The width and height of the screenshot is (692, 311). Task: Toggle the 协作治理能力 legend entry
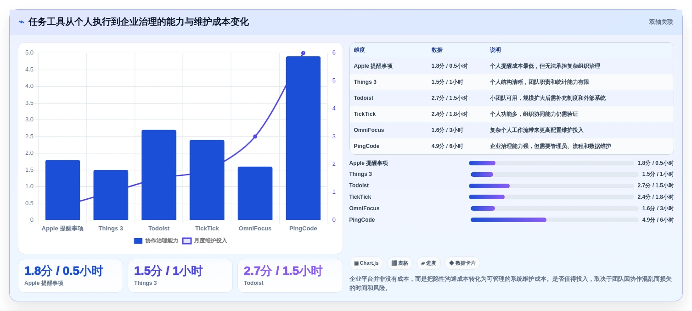pos(156,240)
